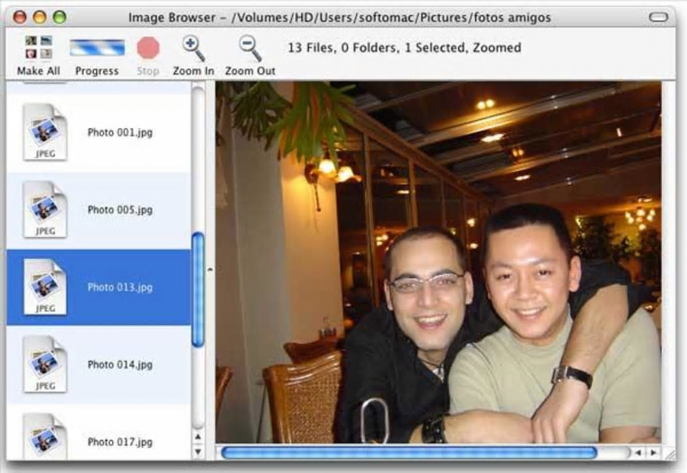Click the red close window button
This screenshot has height=473, width=687.
point(20,17)
